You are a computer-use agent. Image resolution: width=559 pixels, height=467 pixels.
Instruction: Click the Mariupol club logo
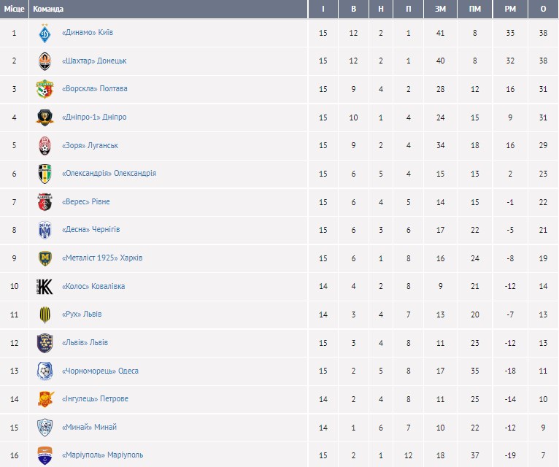(45, 455)
